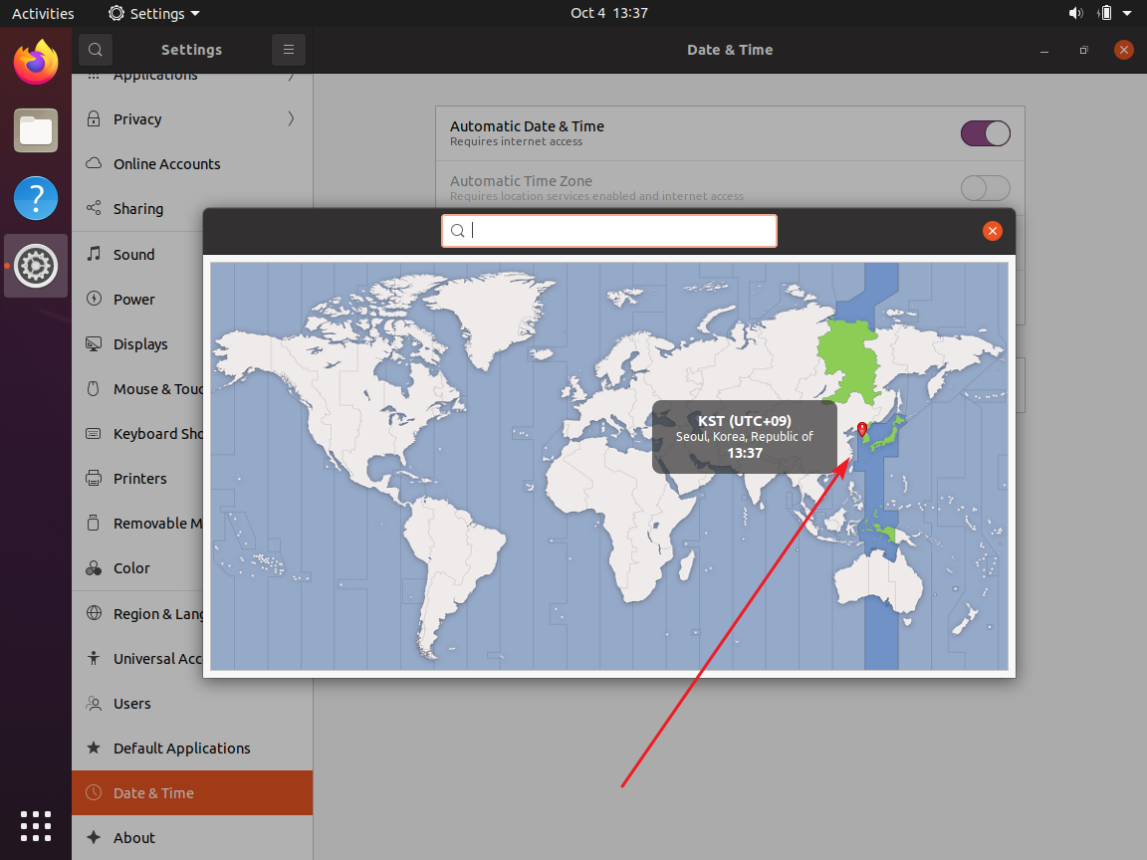This screenshot has width=1147, height=860.
Task: Open Activities overview
Action: click(43, 13)
